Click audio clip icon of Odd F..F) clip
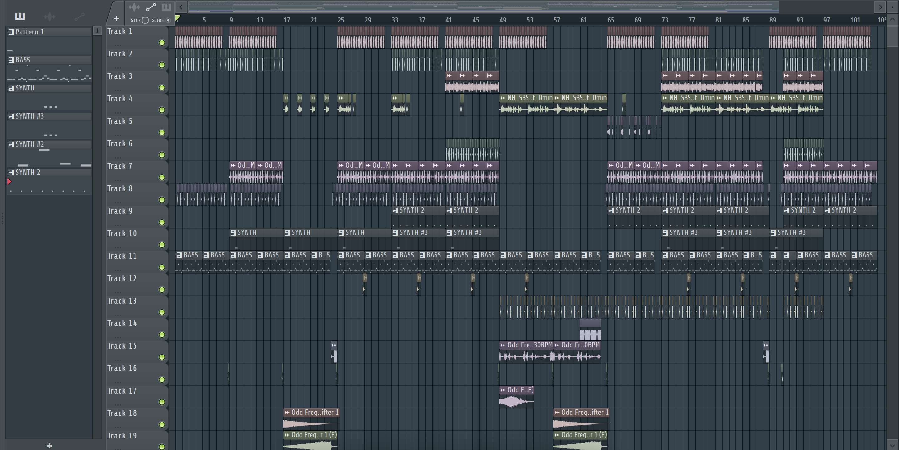This screenshot has width=899, height=450. [x=503, y=390]
